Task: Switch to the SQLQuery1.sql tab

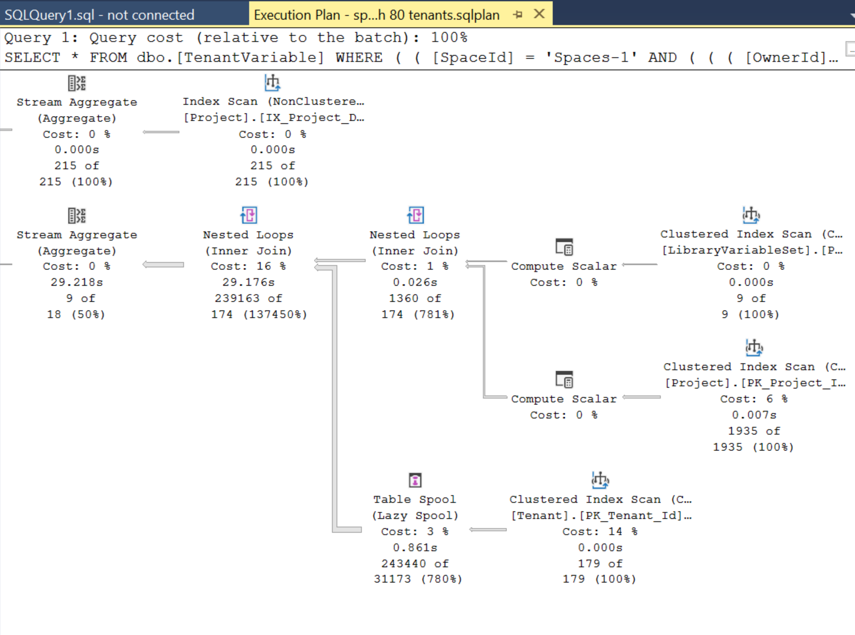Action: [x=100, y=14]
